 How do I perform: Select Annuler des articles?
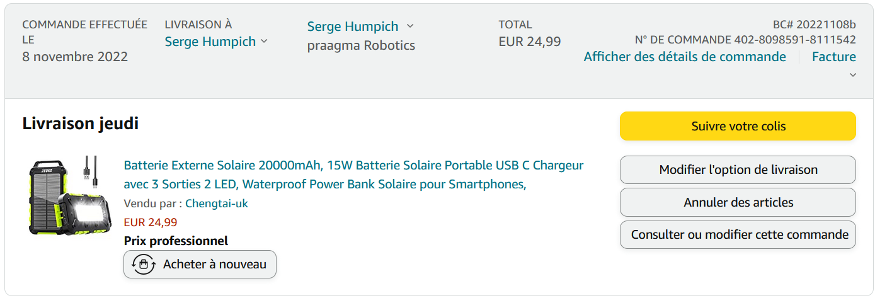(738, 202)
